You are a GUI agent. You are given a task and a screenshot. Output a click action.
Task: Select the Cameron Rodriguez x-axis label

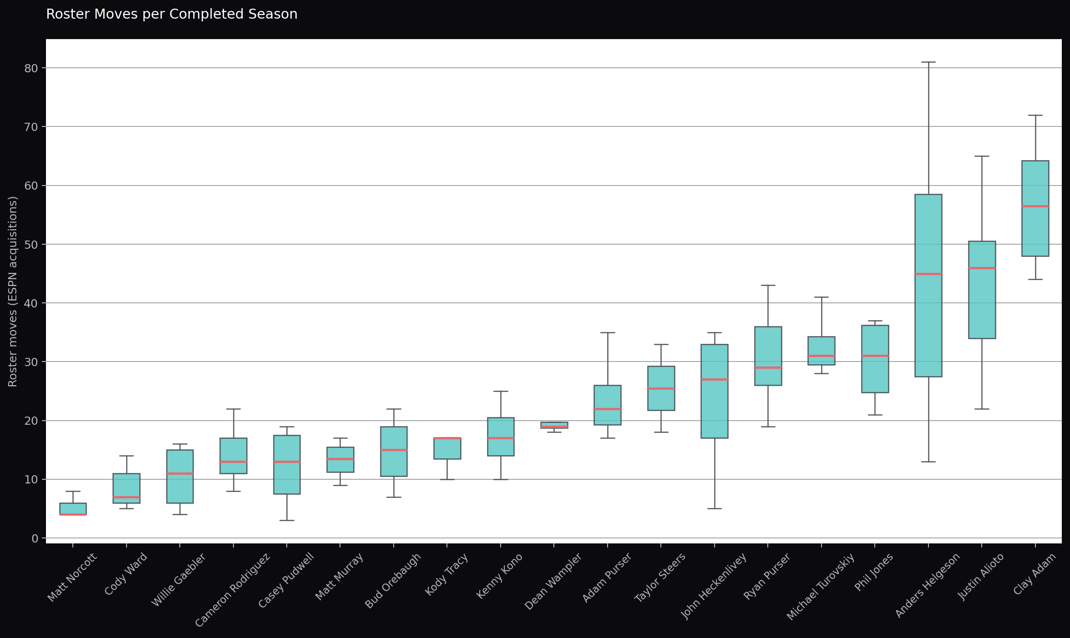233,590
